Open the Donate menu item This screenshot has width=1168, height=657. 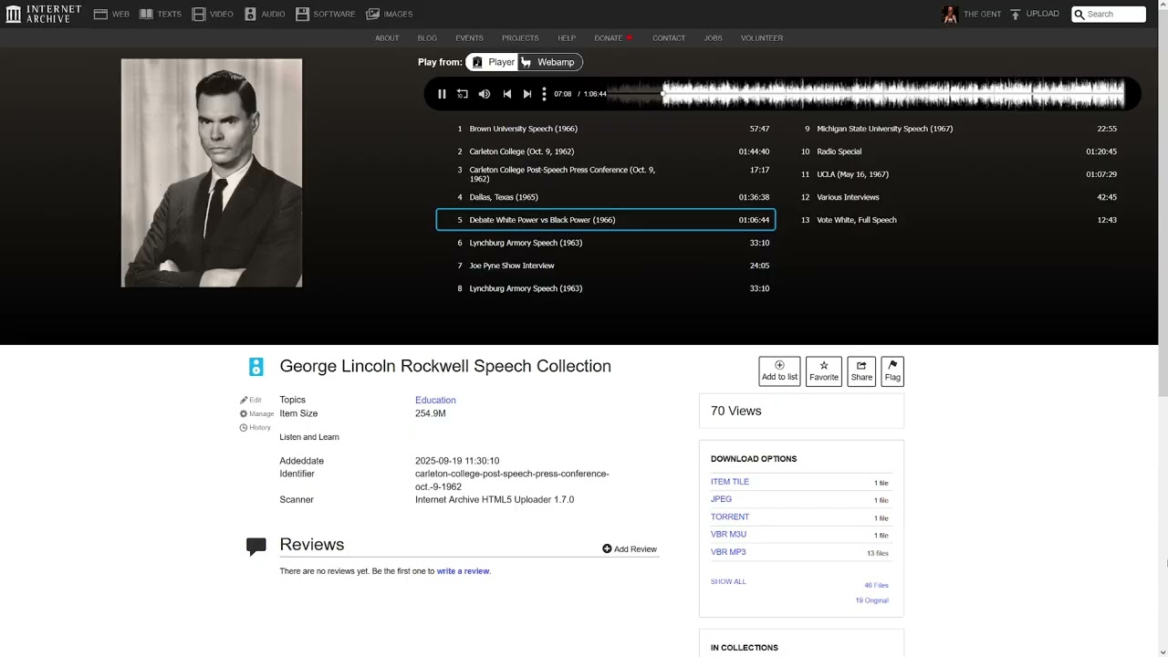[613, 38]
